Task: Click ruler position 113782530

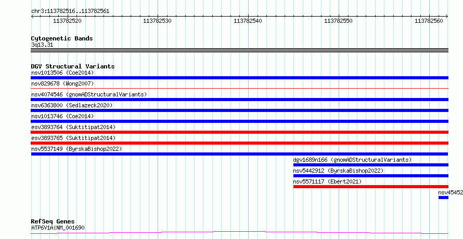Action: (157, 21)
